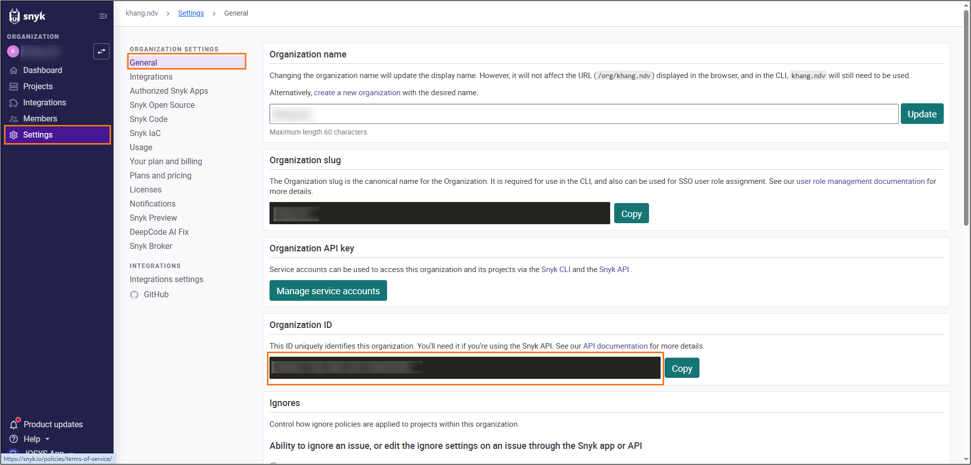Click the organization slug field
The width and height of the screenshot is (971, 465).
(x=440, y=213)
